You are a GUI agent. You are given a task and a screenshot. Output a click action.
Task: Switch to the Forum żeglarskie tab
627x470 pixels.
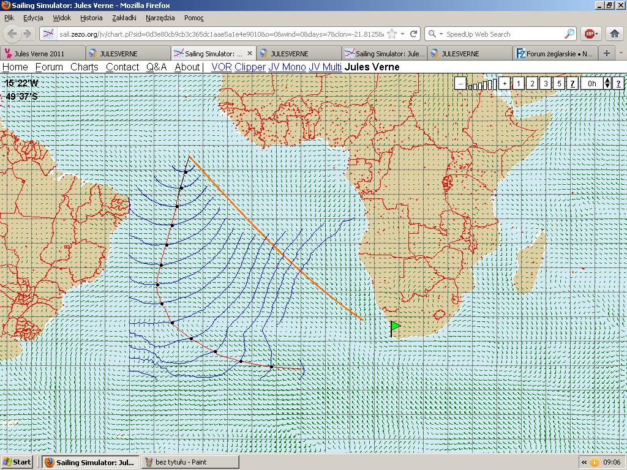click(x=555, y=54)
